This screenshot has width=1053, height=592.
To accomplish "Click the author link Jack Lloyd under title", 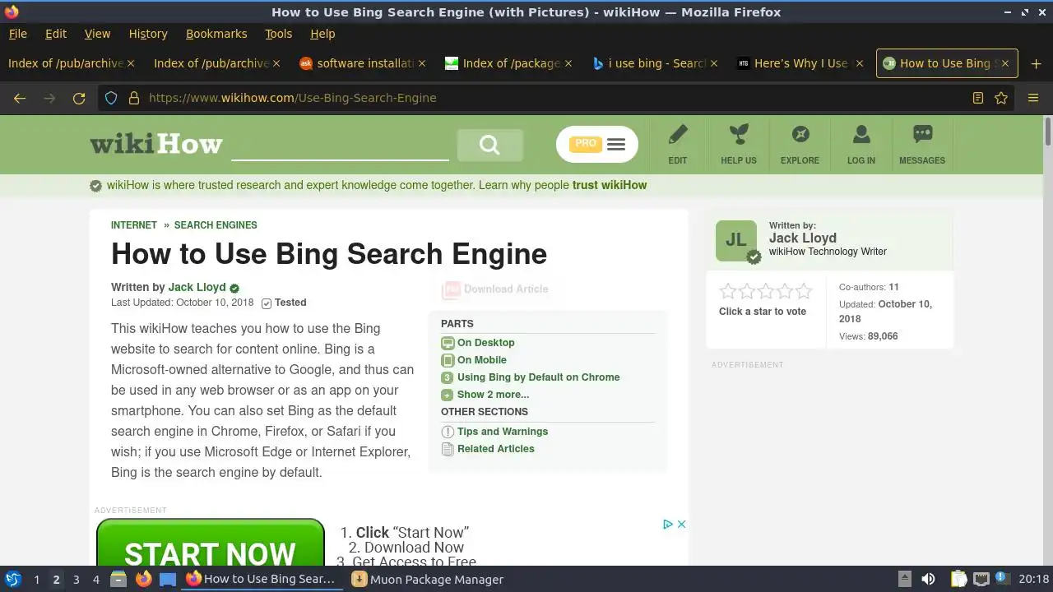I will 197,287.
